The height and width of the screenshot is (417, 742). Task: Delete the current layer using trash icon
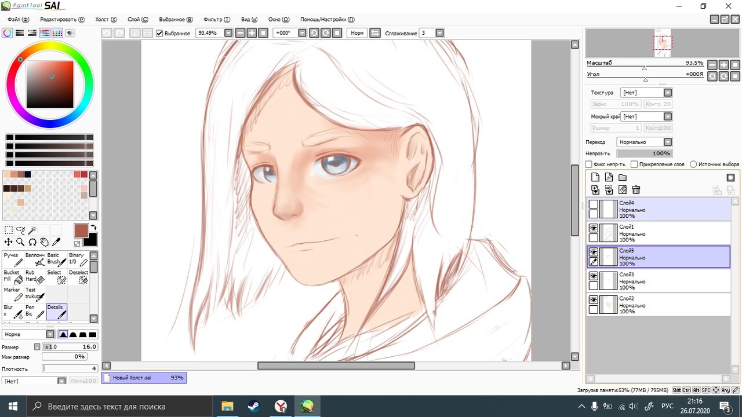pos(636,189)
